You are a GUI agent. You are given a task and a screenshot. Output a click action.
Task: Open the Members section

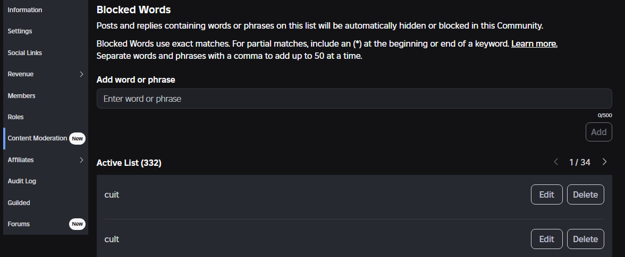click(x=22, y=96)
